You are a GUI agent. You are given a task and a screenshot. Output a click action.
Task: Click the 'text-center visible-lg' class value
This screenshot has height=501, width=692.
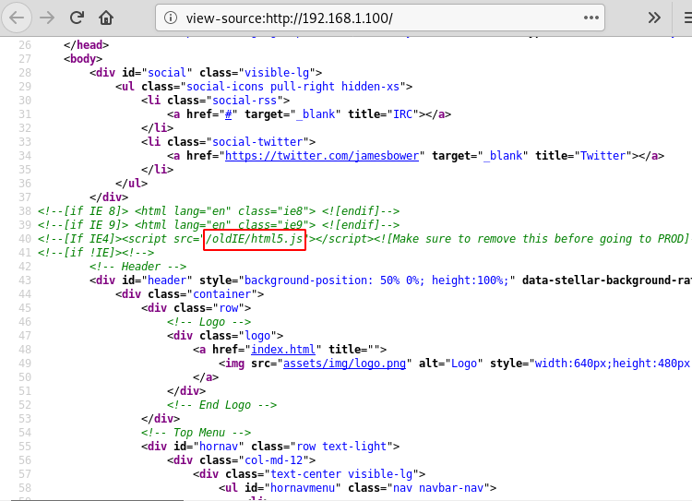341,474
